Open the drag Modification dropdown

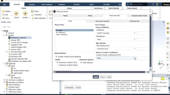[x=116, y=39]
